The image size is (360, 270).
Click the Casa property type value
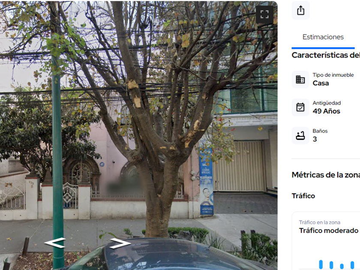(x=321, y=83)
